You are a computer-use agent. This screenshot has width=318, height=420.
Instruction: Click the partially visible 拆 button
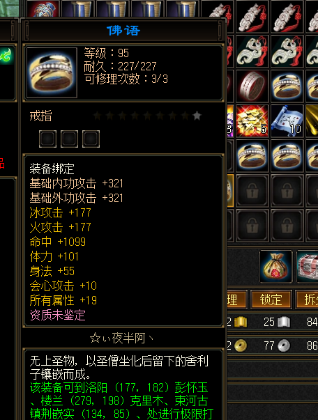308,300
